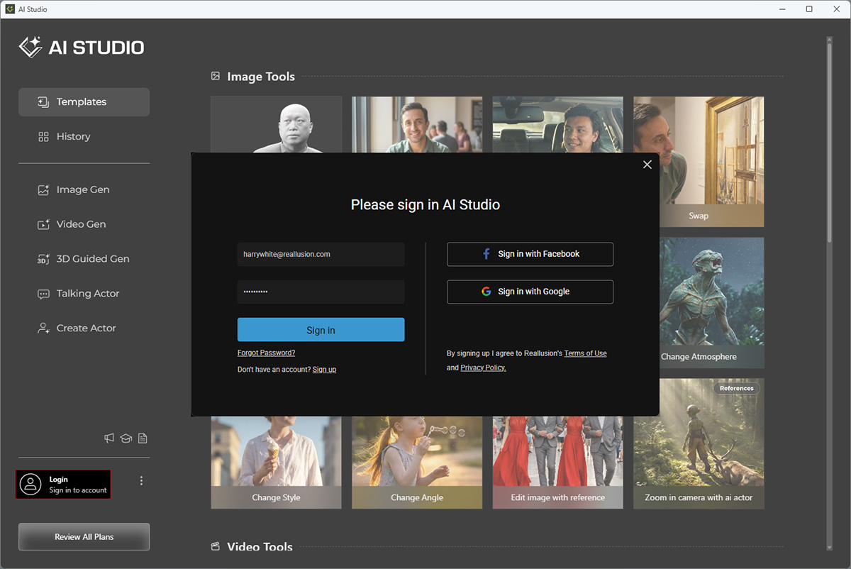The image size is (851, 569).
Task: Open the graduation cap tutorials icon
Action: click(126, 438)
